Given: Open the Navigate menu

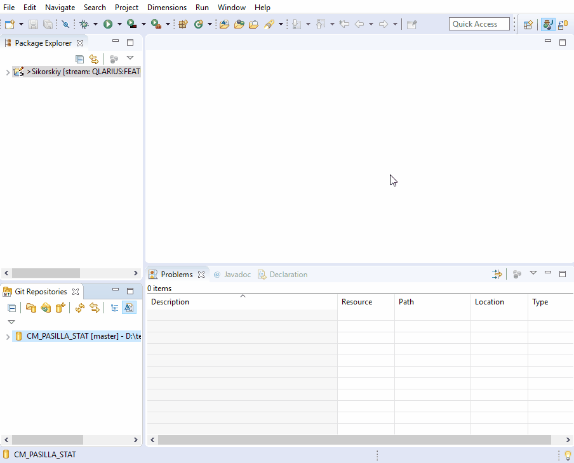Looking at the screenshot, I should coord(60,8).
